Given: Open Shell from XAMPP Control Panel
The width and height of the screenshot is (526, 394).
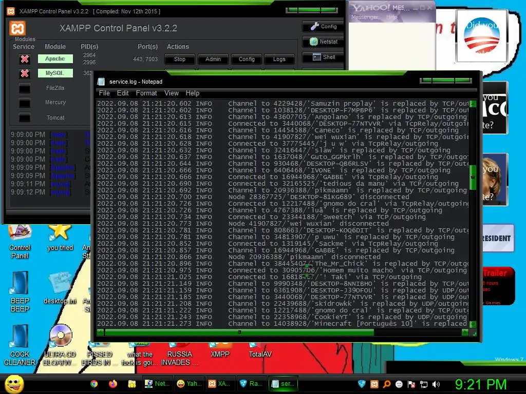Looking at the screenshot, I should (324, 57).
